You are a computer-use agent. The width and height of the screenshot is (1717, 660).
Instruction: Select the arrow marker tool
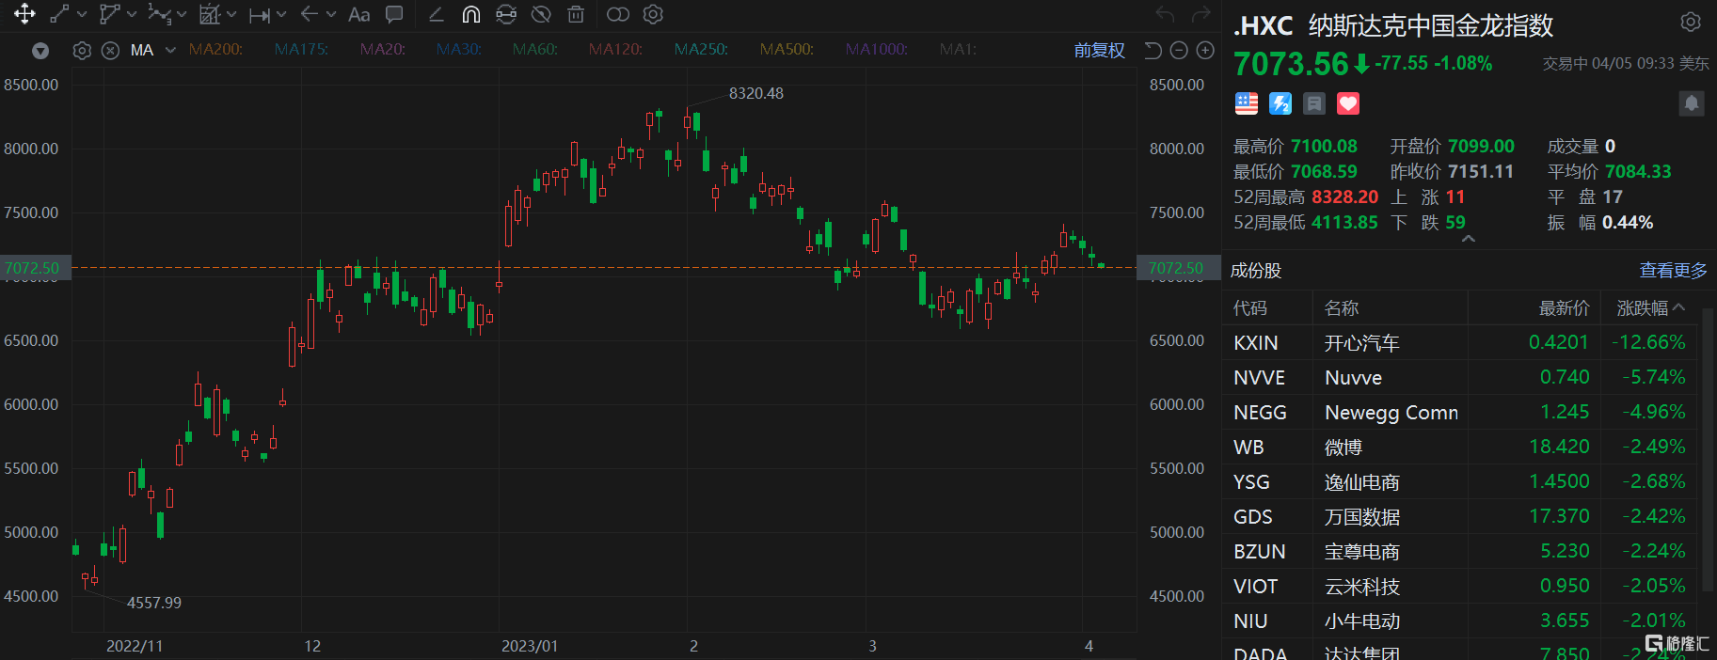[x=310, y=14]
